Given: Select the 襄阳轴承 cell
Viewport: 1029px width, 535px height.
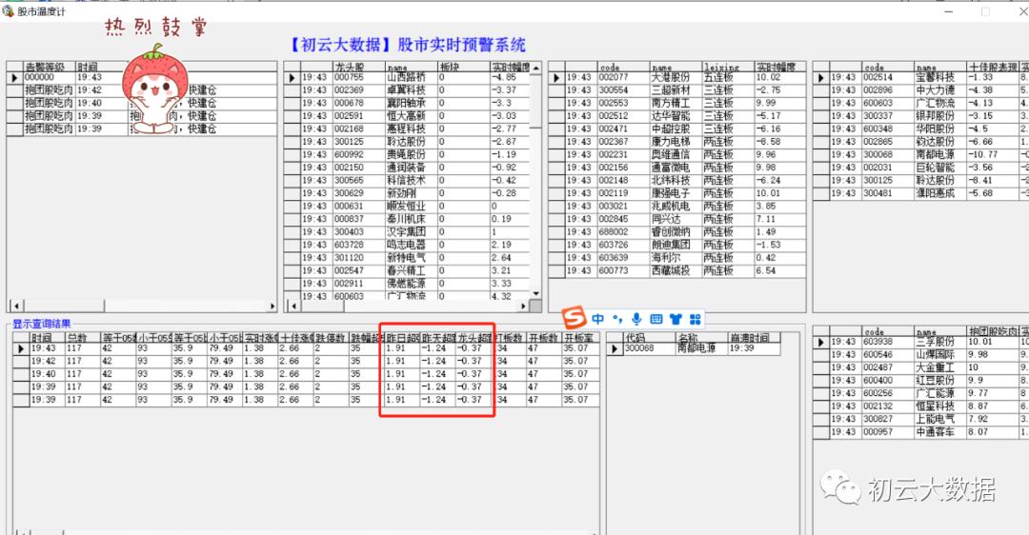Looking at the screenshot, I should click(x=411, y=103).
